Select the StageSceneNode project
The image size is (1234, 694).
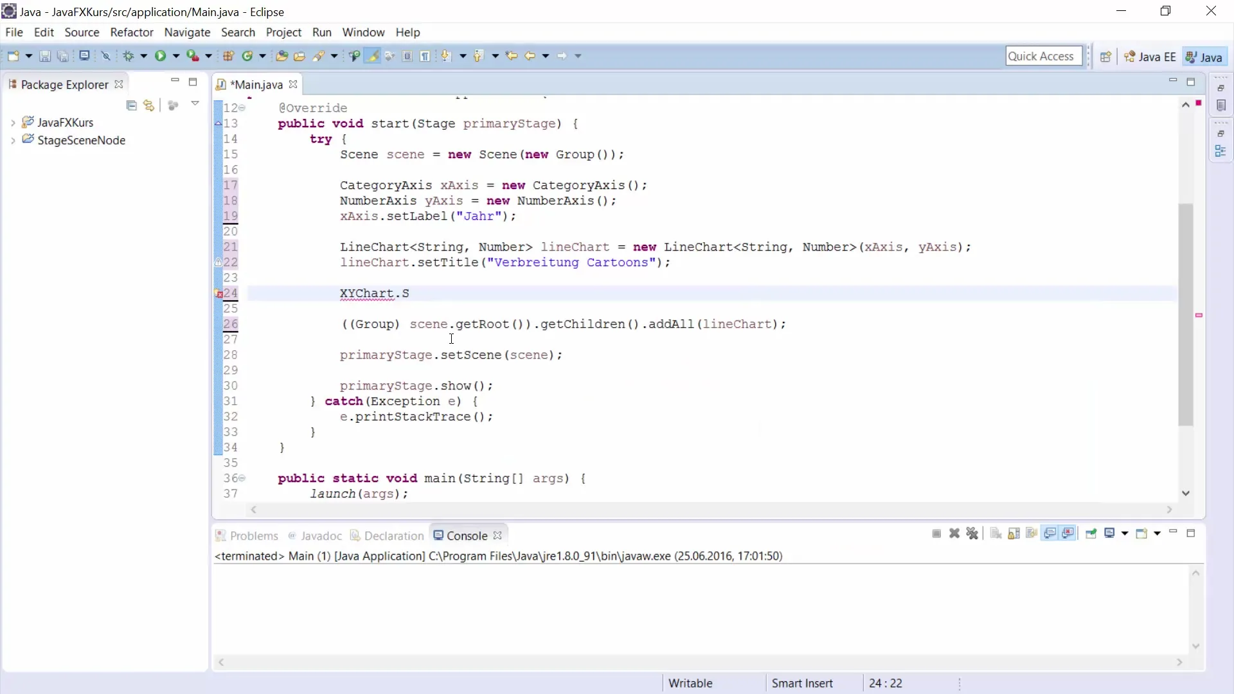(x=81, y=140)
